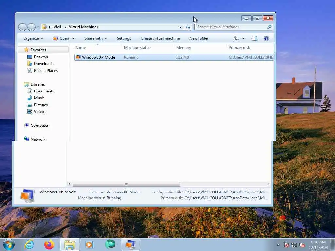Image resolution: width=335 pixels, height=251 pixels.
Task: Click the Virtual PC taskbar button
Action: (x=130, y=244)
